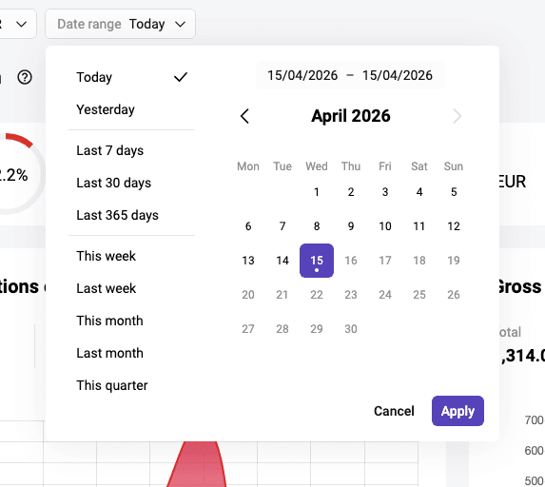Click the start date 15/04/2026 field

(302, 75)
